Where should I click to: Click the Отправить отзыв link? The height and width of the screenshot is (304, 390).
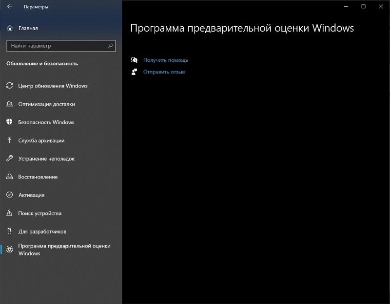164,72
